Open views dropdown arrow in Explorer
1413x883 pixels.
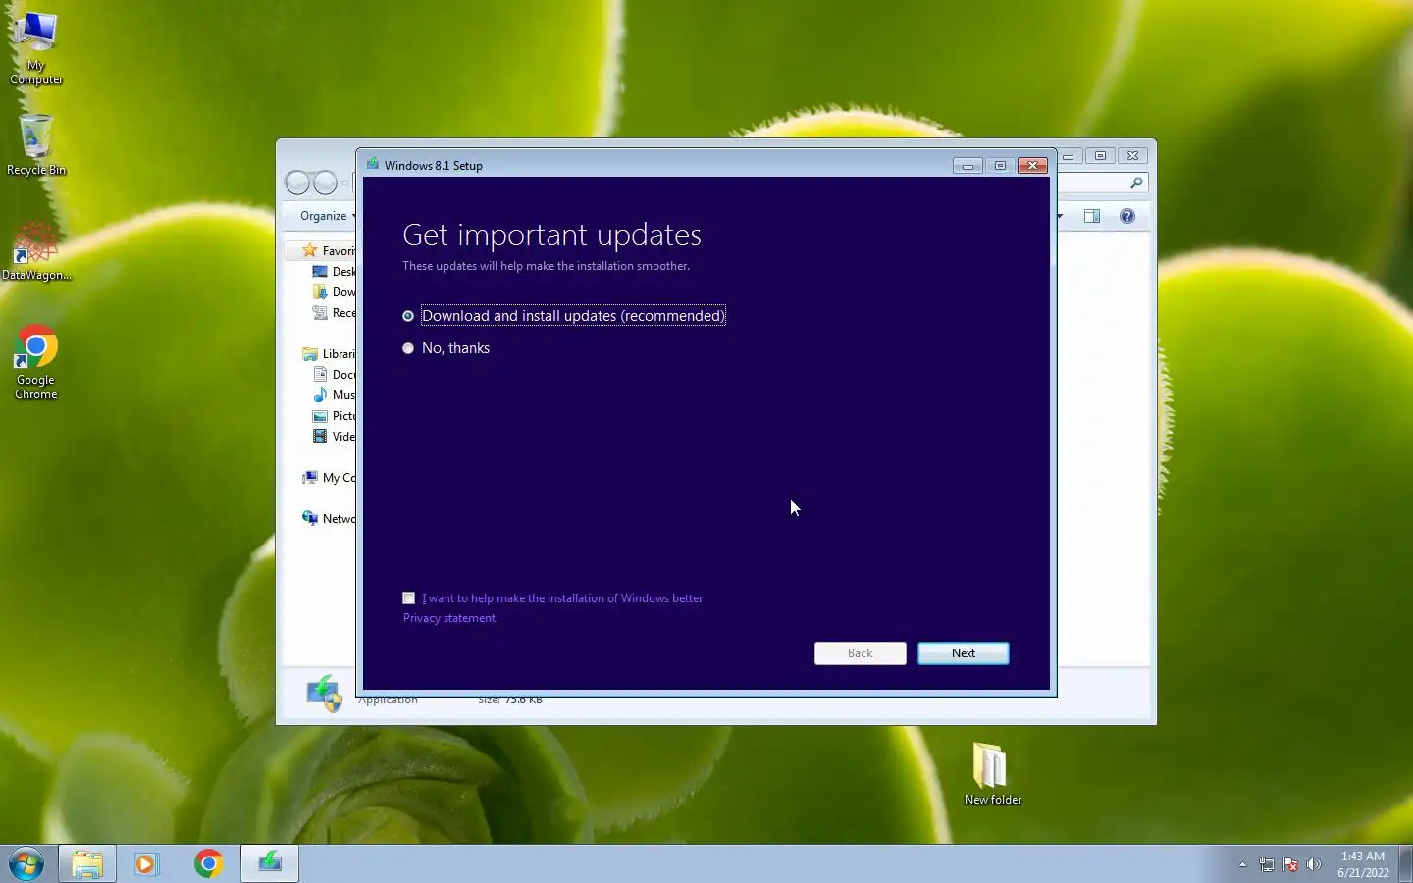[1061, 216]
